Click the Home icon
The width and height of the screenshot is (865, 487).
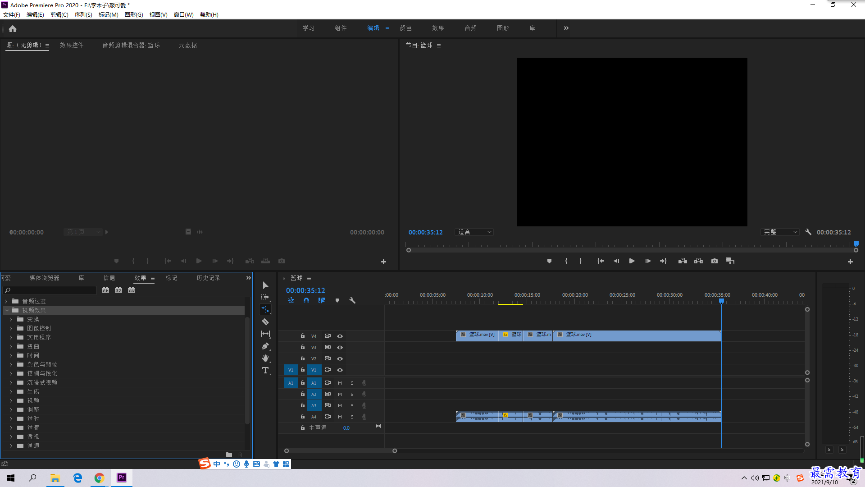13,29
